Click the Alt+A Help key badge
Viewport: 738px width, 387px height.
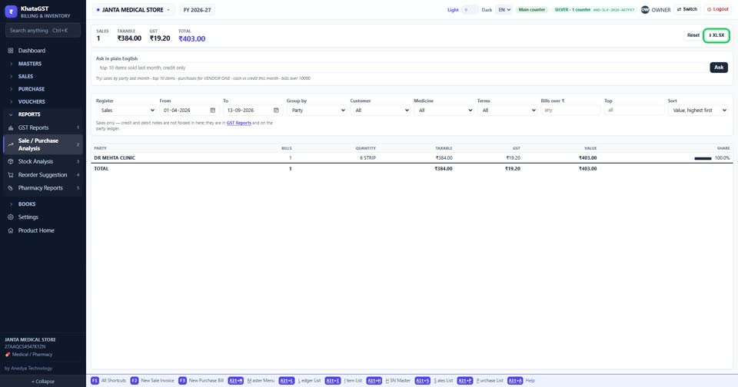click(x=515, y=380)
